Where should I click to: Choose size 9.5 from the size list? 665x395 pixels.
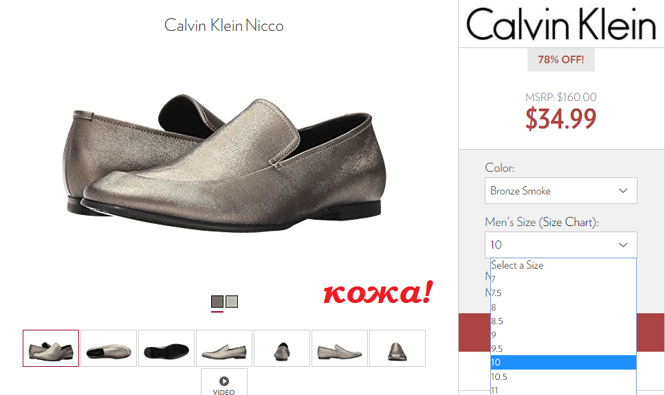[564, 349]
